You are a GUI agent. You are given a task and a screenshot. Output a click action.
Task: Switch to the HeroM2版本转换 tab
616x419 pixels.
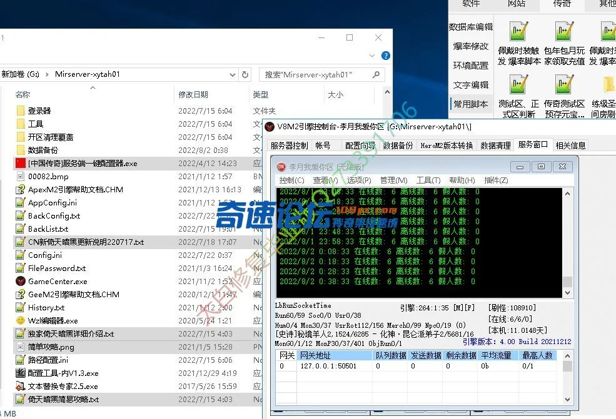(447, 145)
